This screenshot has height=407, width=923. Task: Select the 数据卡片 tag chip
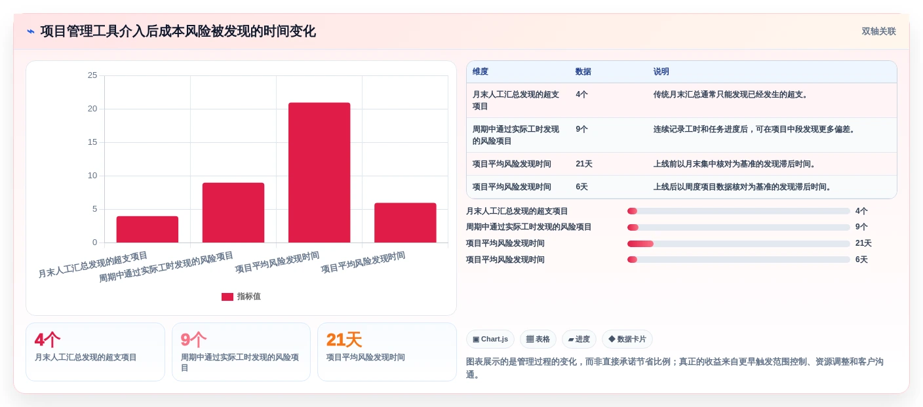pos(627,339)
